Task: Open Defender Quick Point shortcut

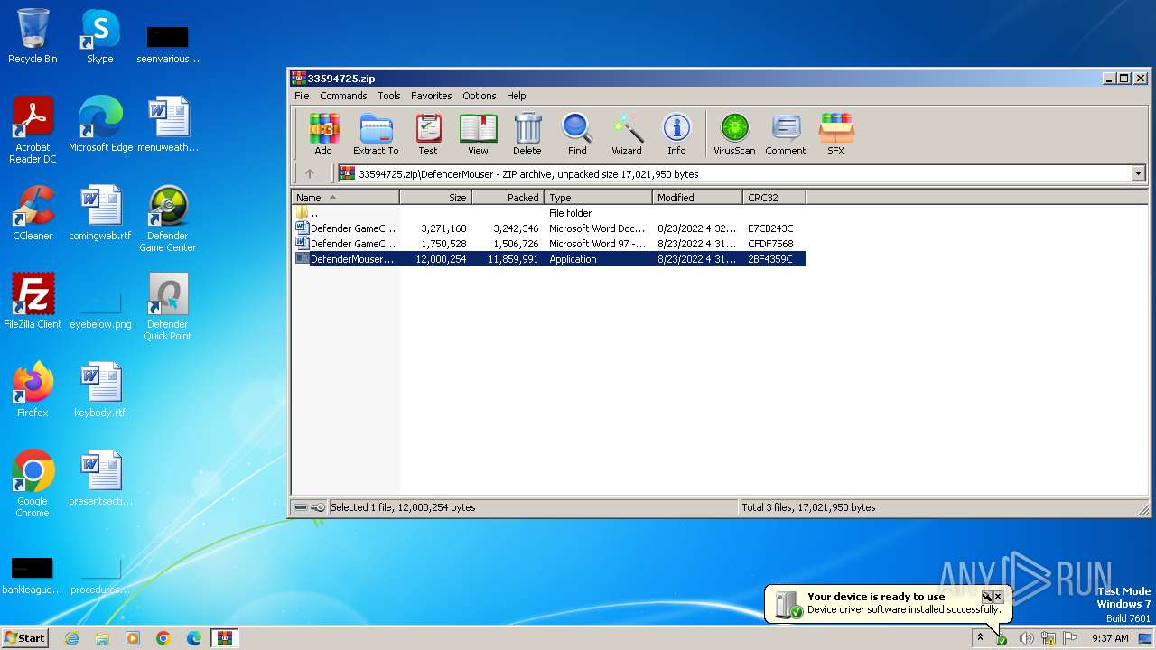Action: pos(168,308)
